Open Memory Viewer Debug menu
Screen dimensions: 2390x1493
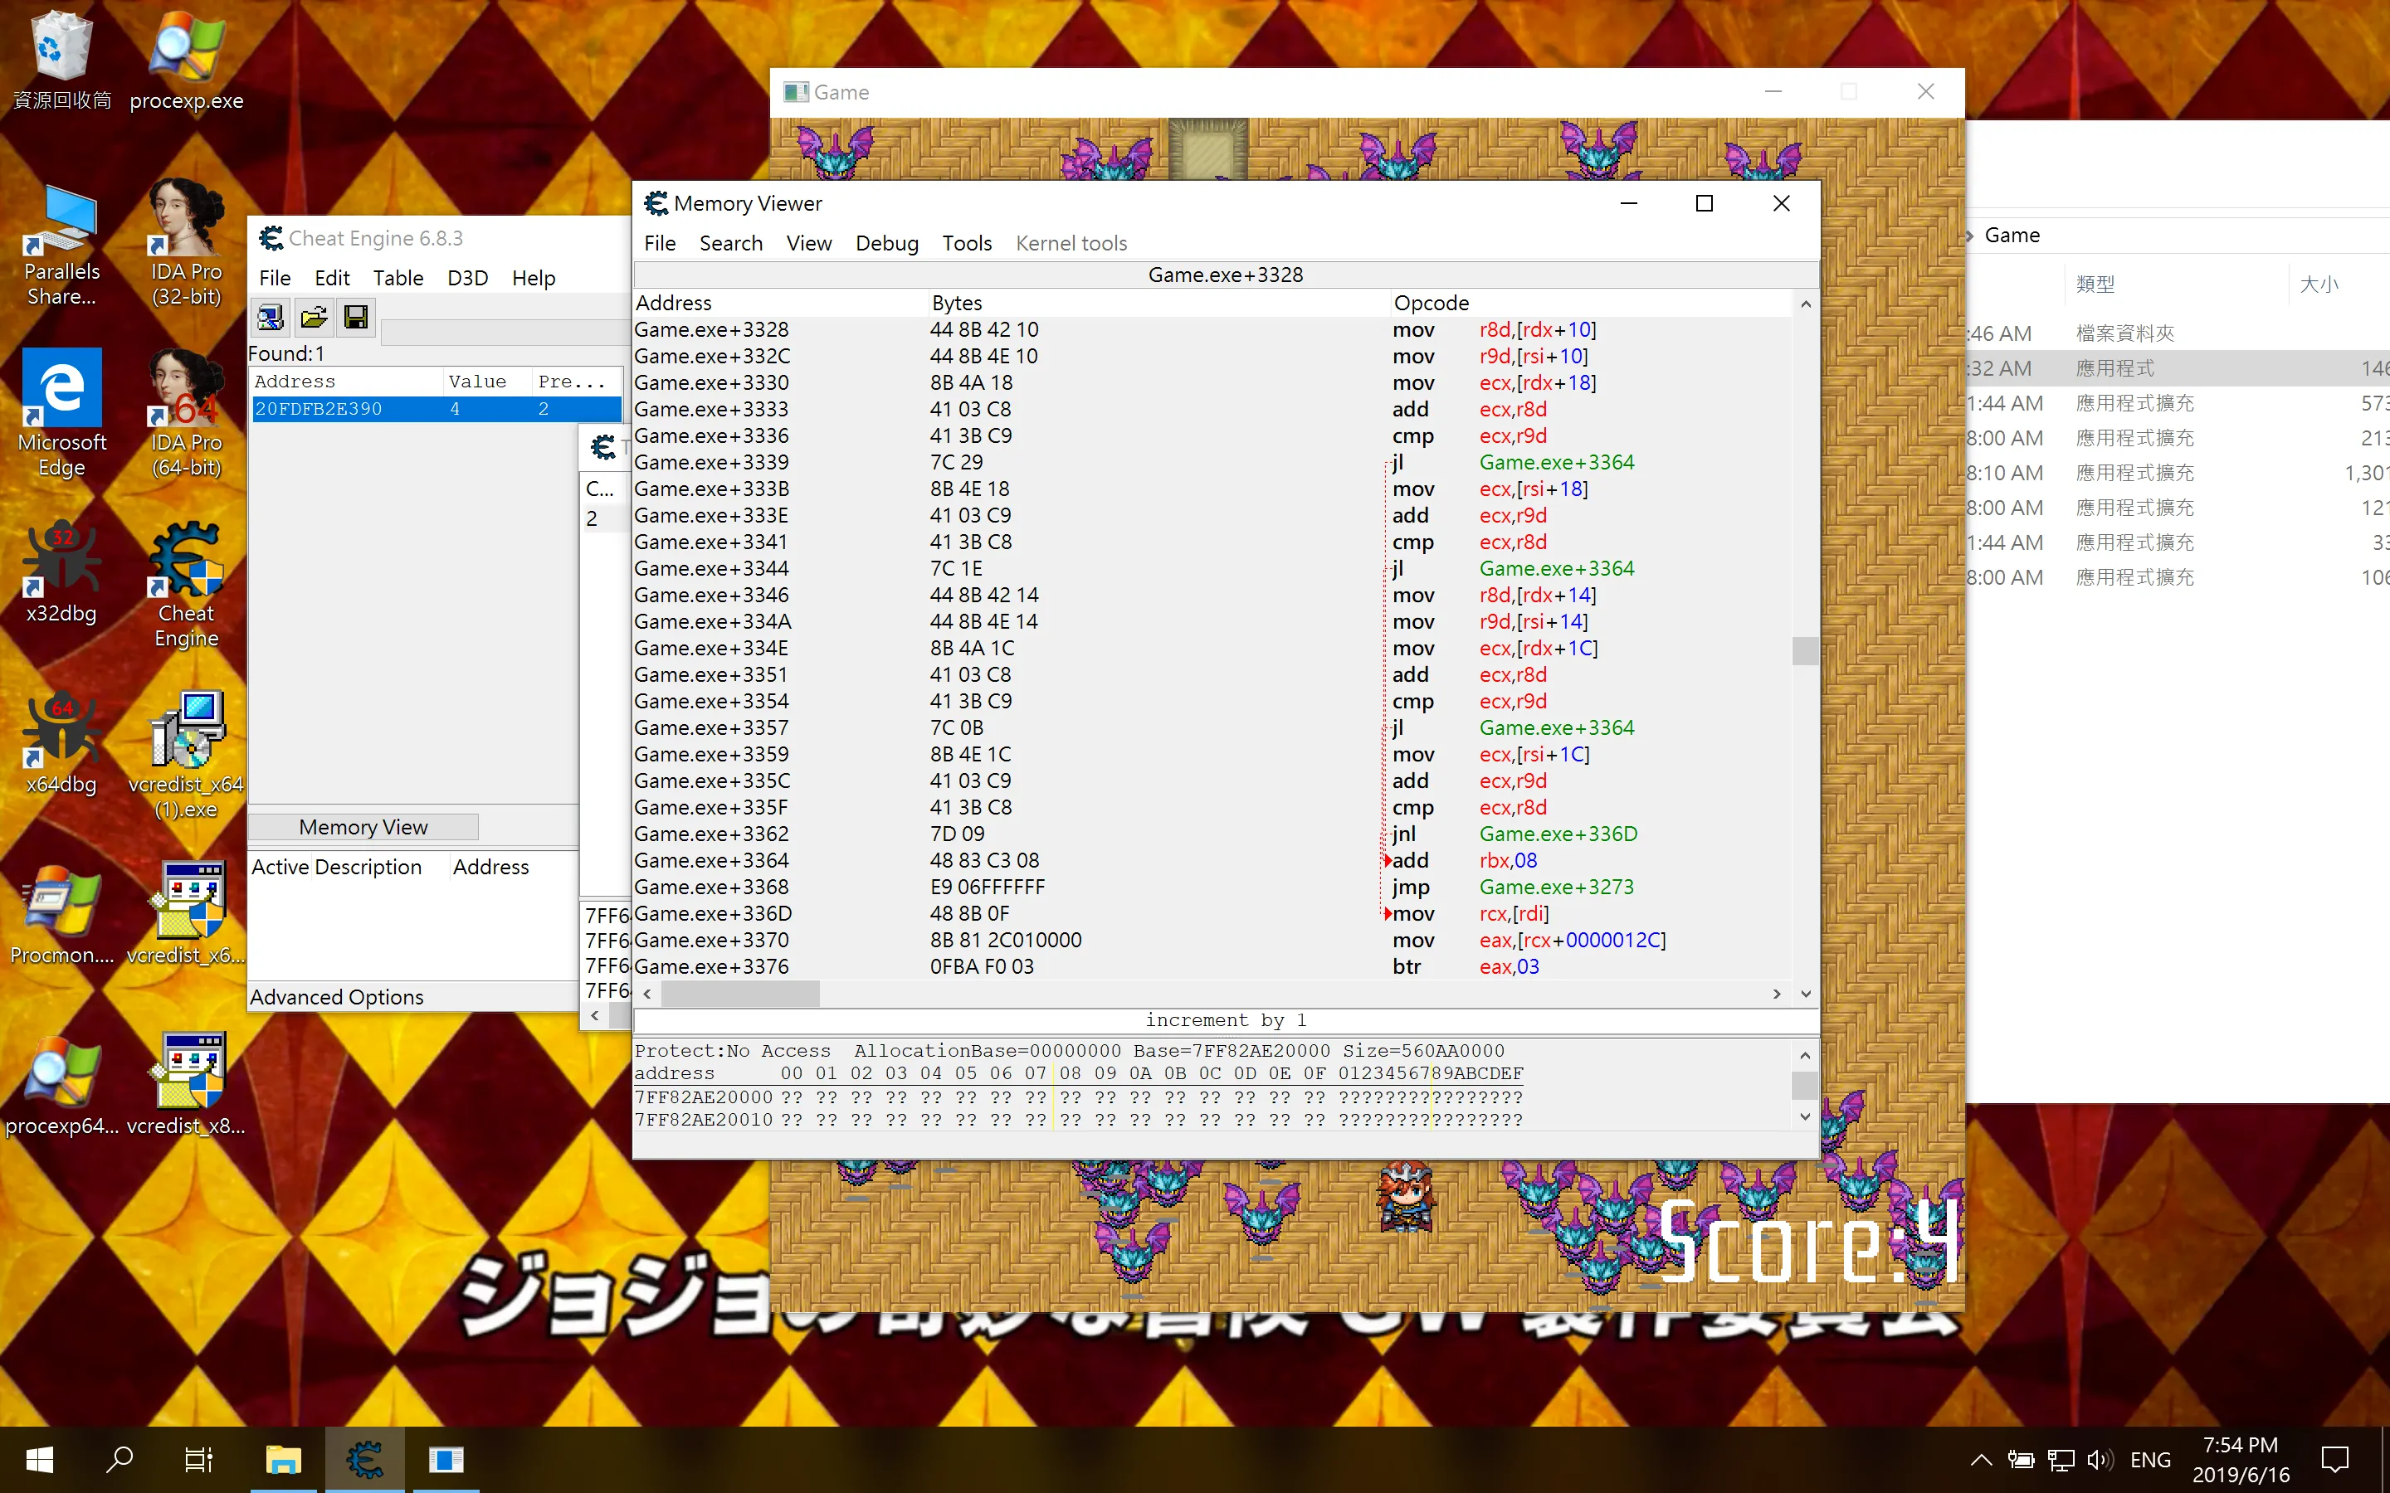pyautogui.click(x=887, y=243)
